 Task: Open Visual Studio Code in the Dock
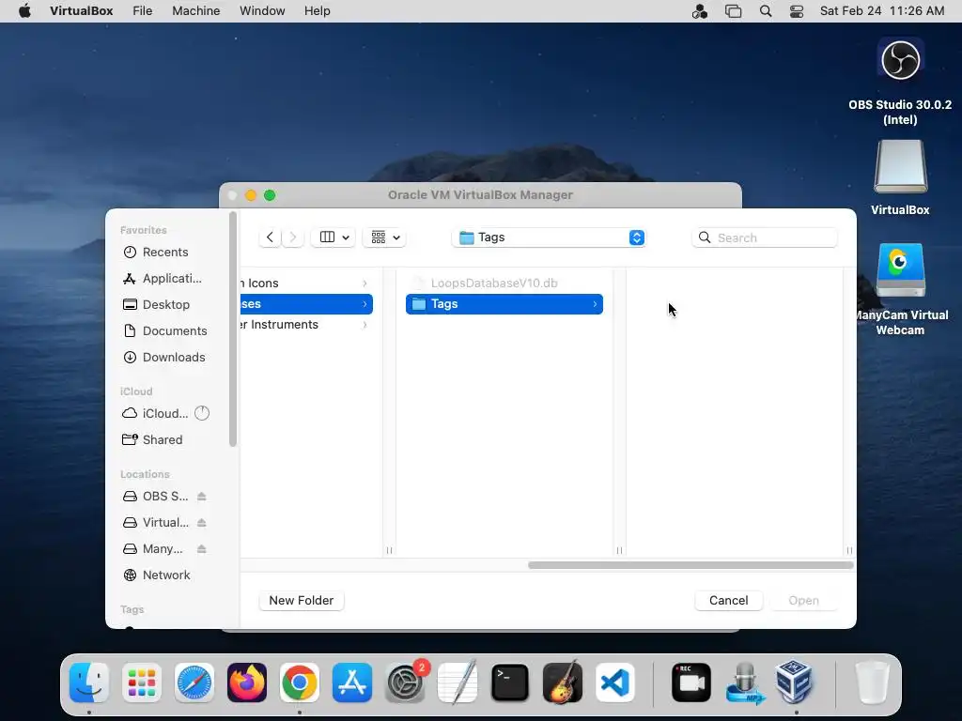coord(615,683)
